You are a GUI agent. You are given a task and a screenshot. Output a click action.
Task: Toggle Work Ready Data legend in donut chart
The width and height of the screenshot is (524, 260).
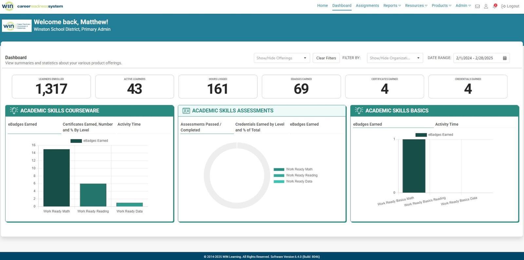(293, 182)
